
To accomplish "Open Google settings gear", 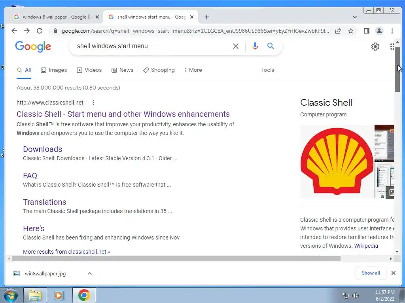I will pos(375,47).
